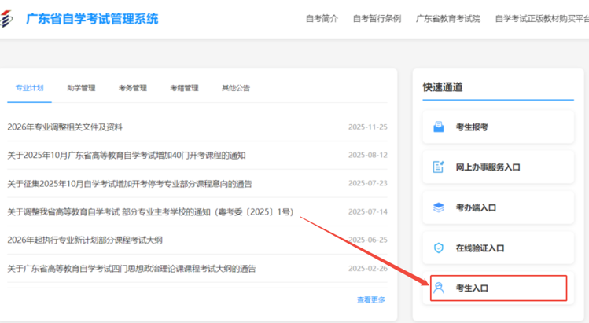Image resolution: width=589 pixels, height=323 pixels.
Task: Select the 考籍管理 tab
Action: [x=184, y=88]
